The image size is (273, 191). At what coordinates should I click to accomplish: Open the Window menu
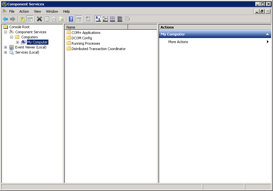point(52,11)
